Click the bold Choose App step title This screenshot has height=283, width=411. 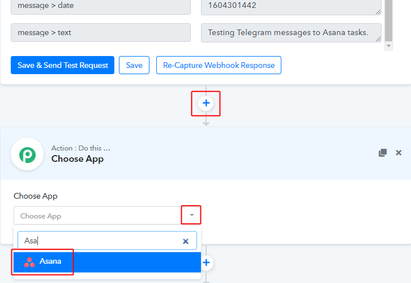click(78, 159)
